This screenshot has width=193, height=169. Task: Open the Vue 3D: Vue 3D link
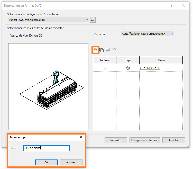150,68
